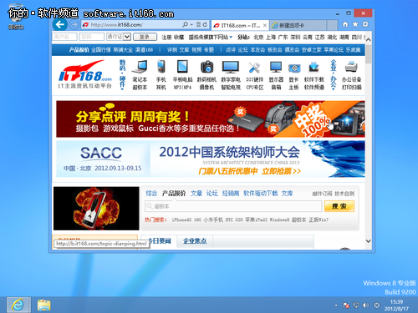Click the network tray icon
The height and width of the screenshot is (313, 418).
tap(355, 305)
